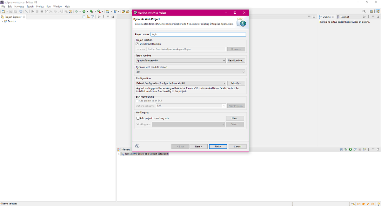Debug the server with the bug icon
This screenshot has height=206, width=381.
pos(346,149)
